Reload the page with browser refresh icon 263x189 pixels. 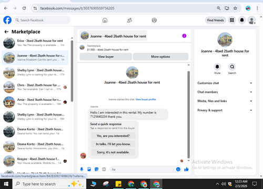[x=24, y=8]
